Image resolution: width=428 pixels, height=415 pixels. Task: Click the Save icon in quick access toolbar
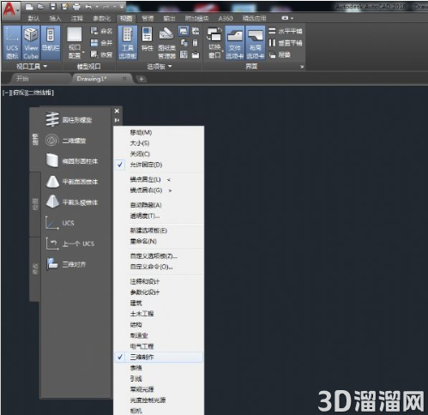[53, 6]
